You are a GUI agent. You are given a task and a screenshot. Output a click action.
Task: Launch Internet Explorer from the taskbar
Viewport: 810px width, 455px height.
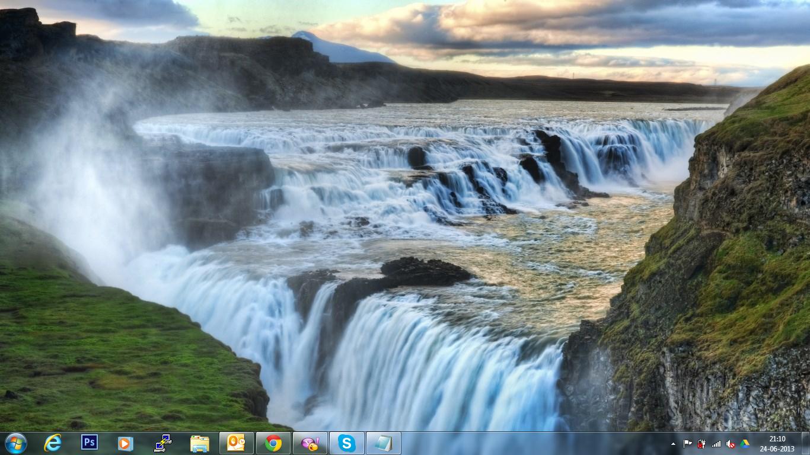(53, 443)
